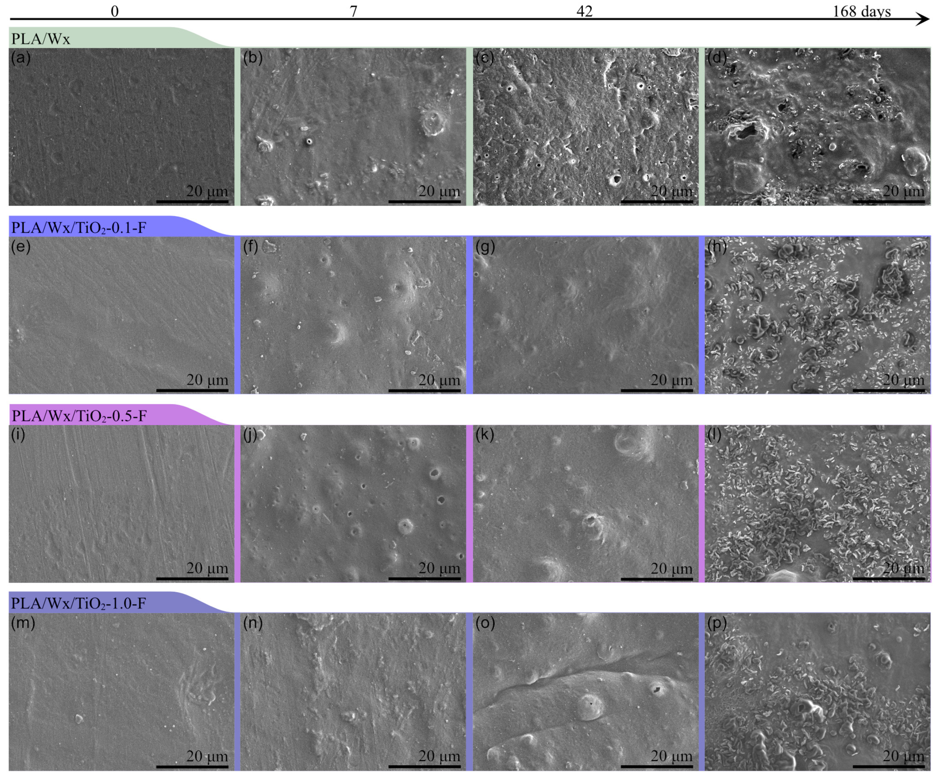Select panel (e) TiO2-0.1-F day 0
Image resolution: width=940 pixels, height=781 pixels.
pyautogui.click(x=121, y=315)
